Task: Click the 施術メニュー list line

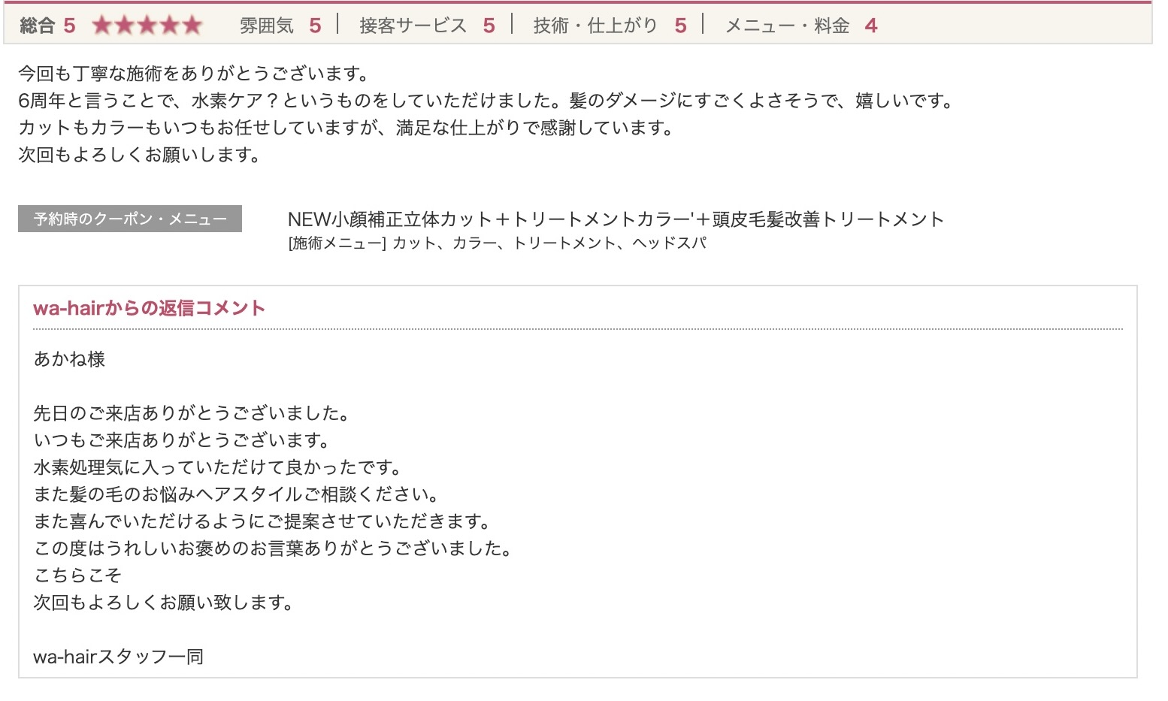Action: point(497,243)
